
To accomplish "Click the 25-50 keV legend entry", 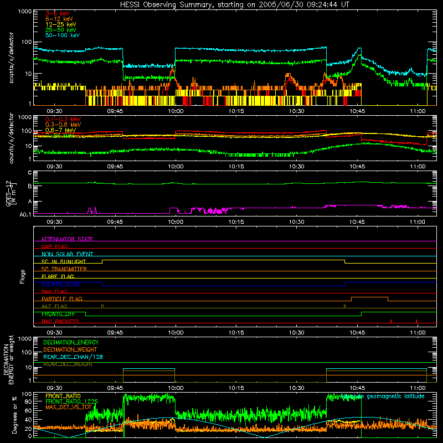I will tap(60, 30).
